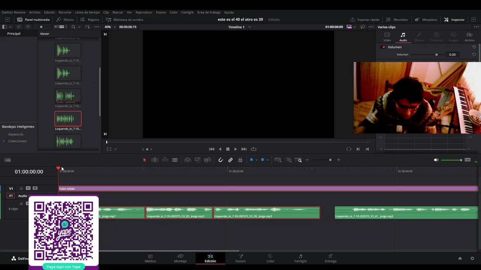This screenshot has width=481, height=270.
Task: Switch to the Video inspector tab
Action: [387, 37]
